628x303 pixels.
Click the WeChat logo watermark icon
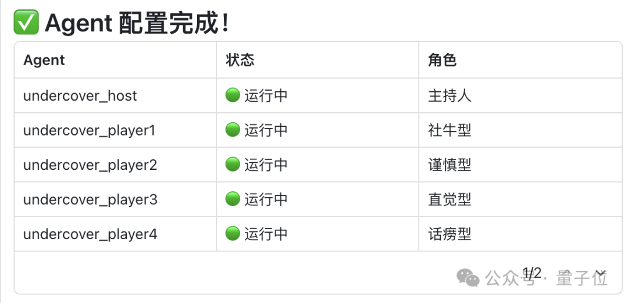[x=468, y=277]
